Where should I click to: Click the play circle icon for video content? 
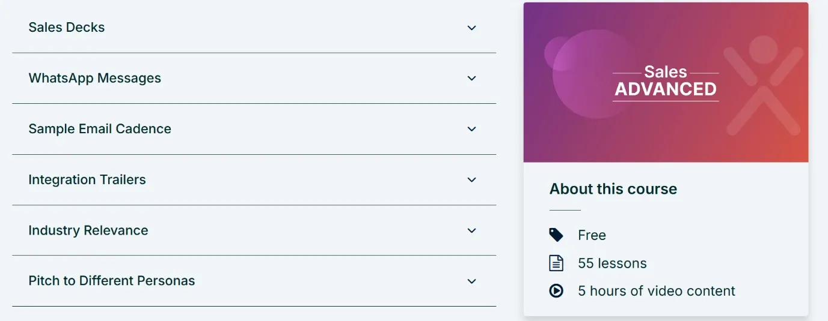pos(556,291)
